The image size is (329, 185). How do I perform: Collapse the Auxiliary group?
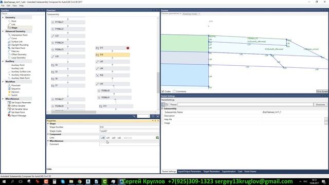[x=3, y=61]
